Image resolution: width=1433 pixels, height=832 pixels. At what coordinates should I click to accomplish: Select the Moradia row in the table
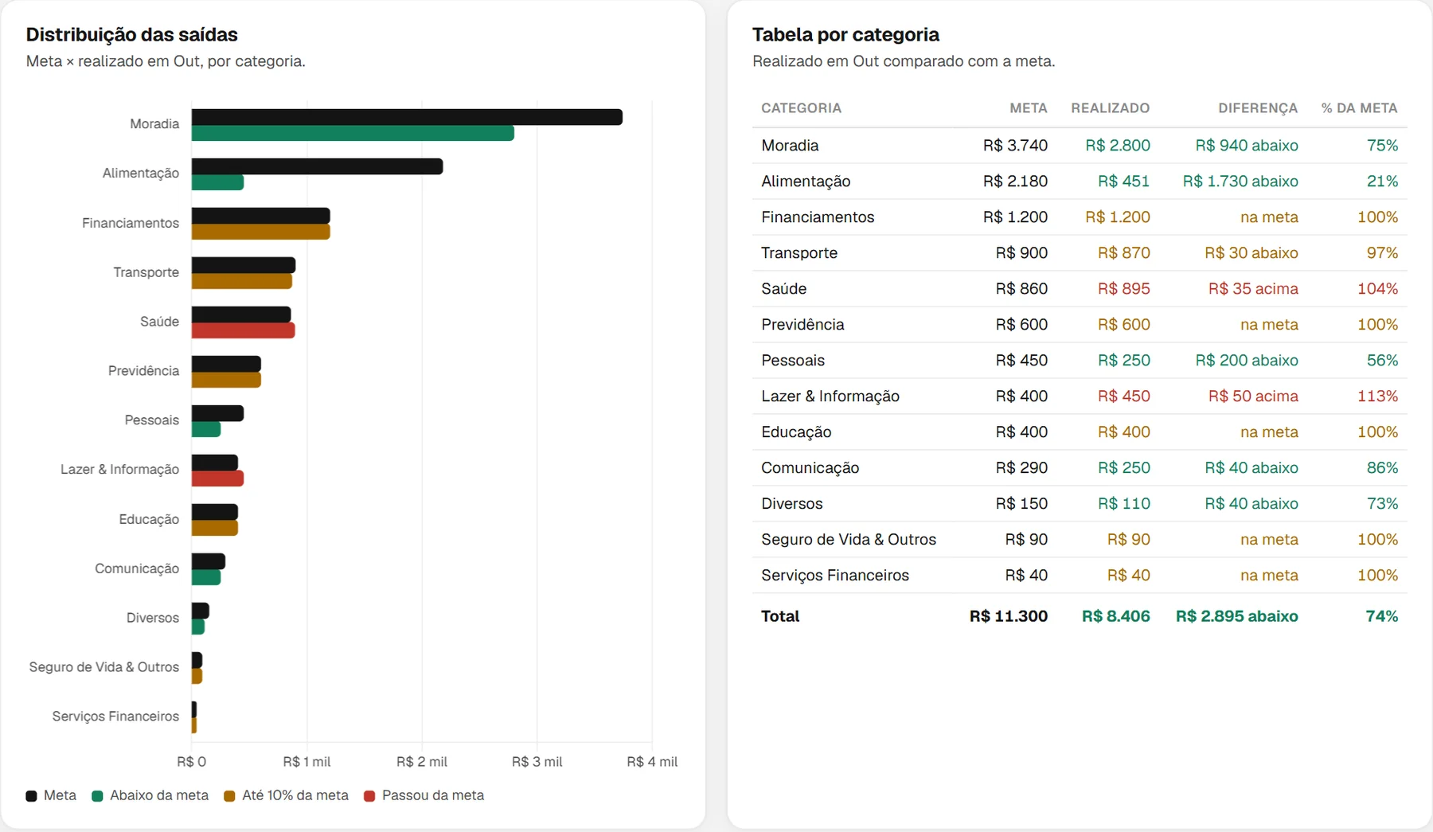tap(1080, 146)
